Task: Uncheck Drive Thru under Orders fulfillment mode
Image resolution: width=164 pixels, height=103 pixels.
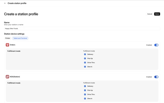Action: click(x=85, y=63)
